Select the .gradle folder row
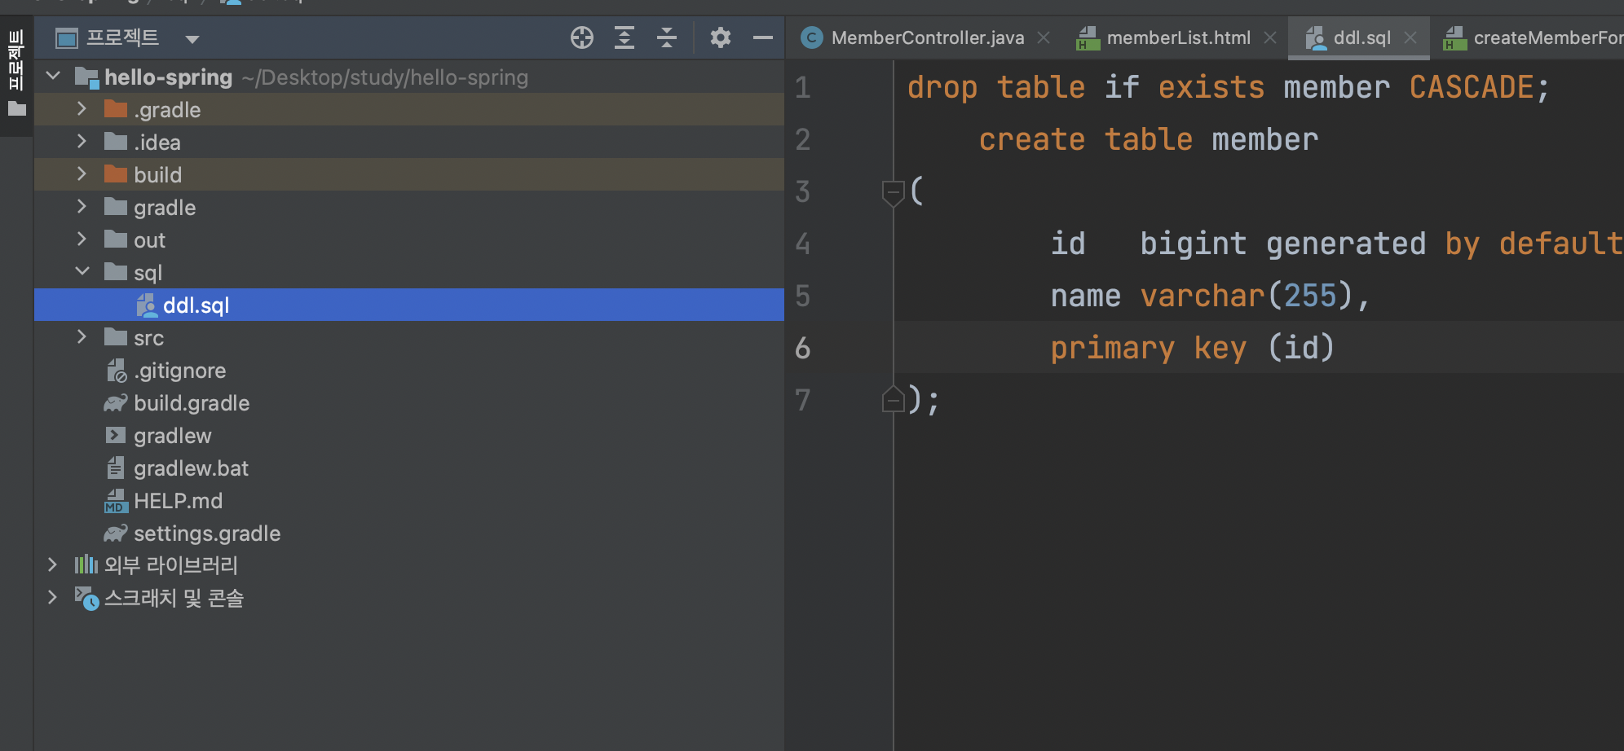1624x751 pixels. pyautogui.click(x=409, y=109)
